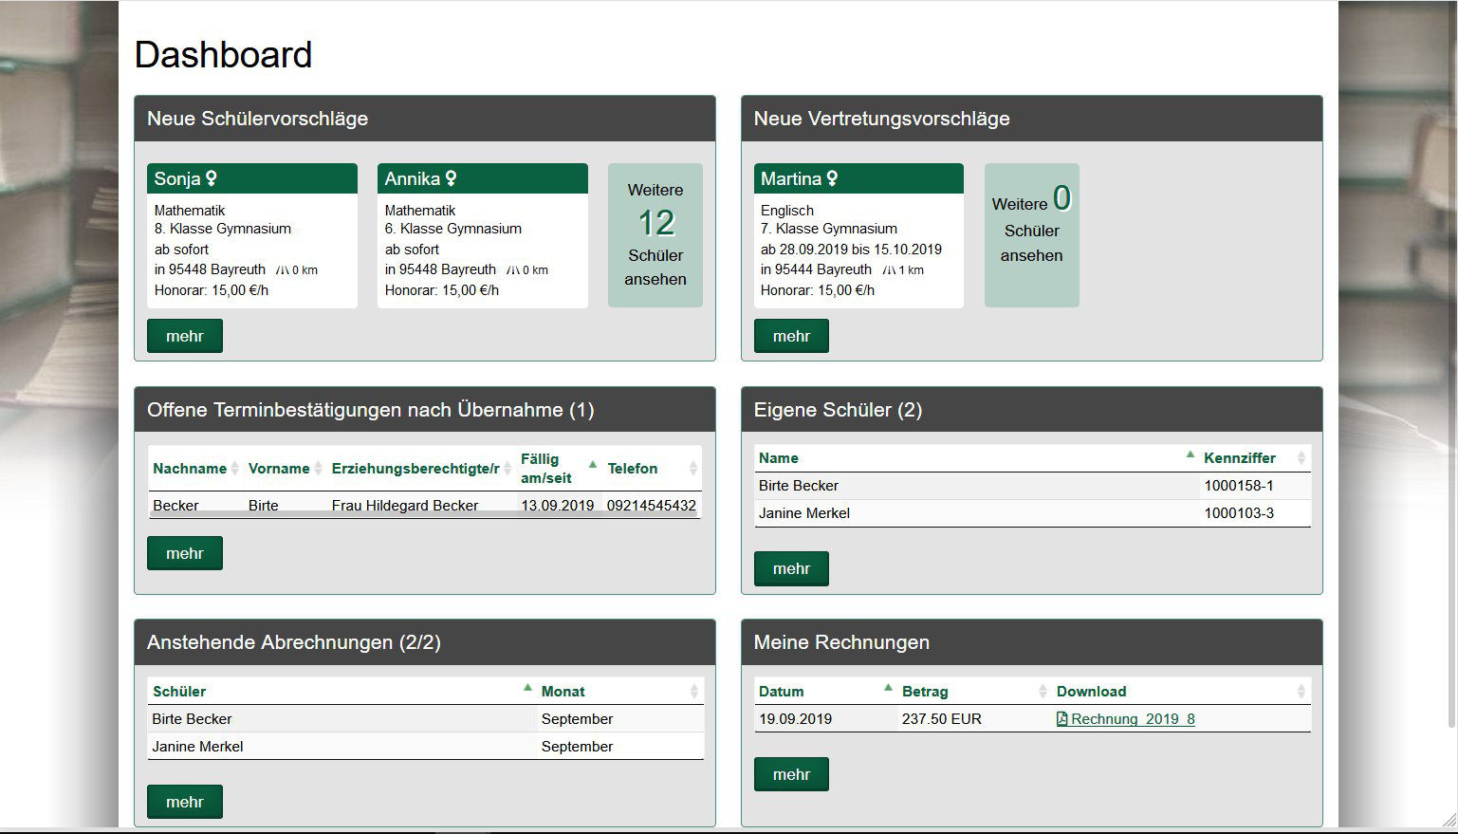
Task: Sort table by Nachname column arrows
Action: [234, 469]
